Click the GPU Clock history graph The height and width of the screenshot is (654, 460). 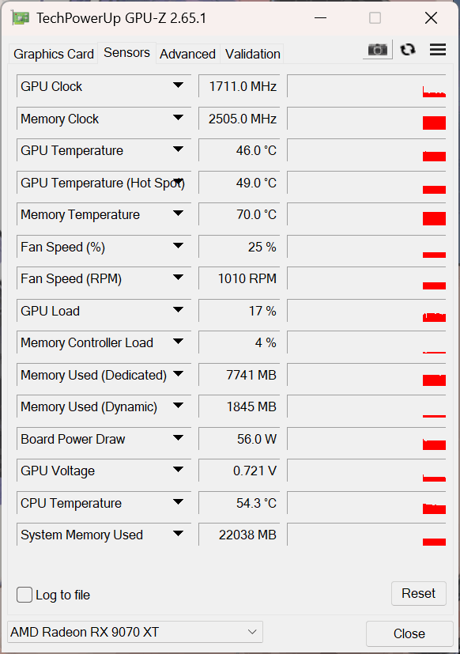367,86
